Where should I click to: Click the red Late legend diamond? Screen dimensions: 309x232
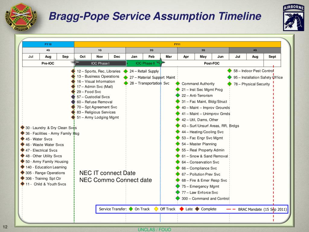coord(182,209)
